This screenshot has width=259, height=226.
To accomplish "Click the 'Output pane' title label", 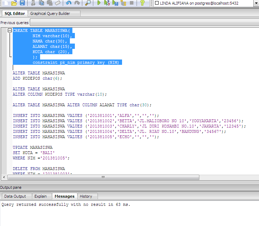I will pyautogui.click(x=11, y=187).
